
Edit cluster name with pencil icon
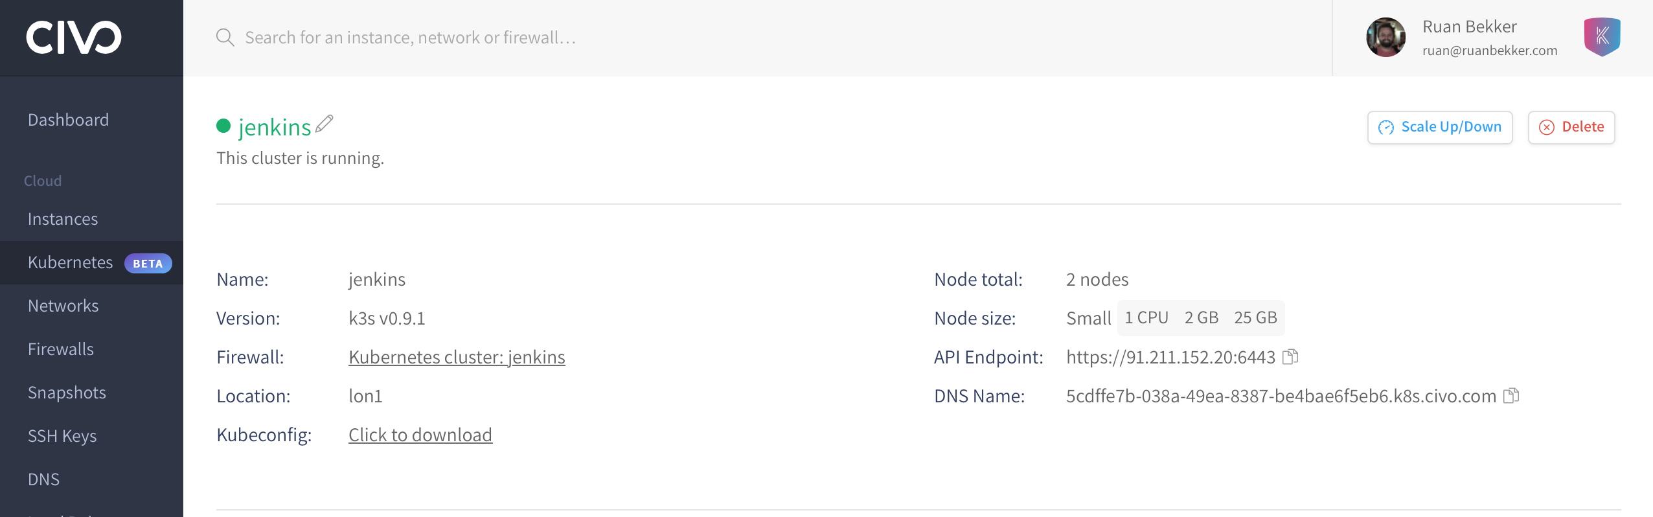pyautogui.click(x=324, y=124)
